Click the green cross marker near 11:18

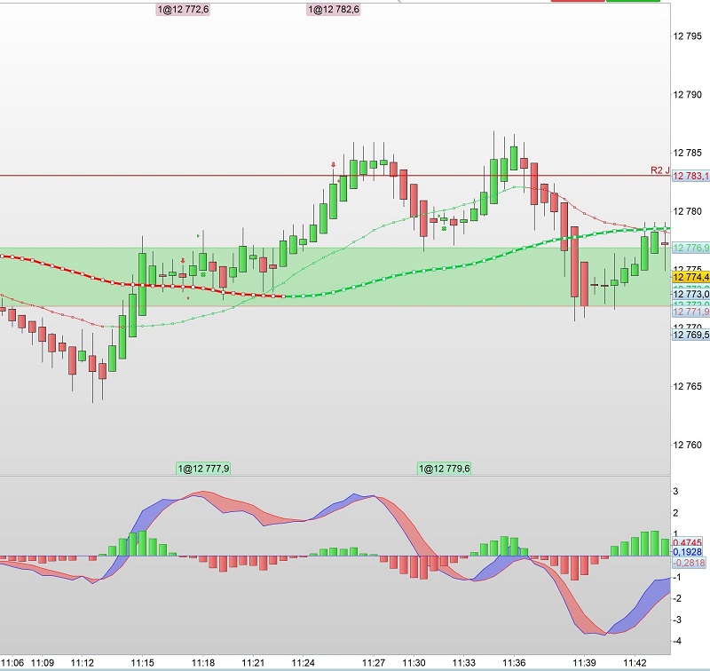[x=203, y=274]
